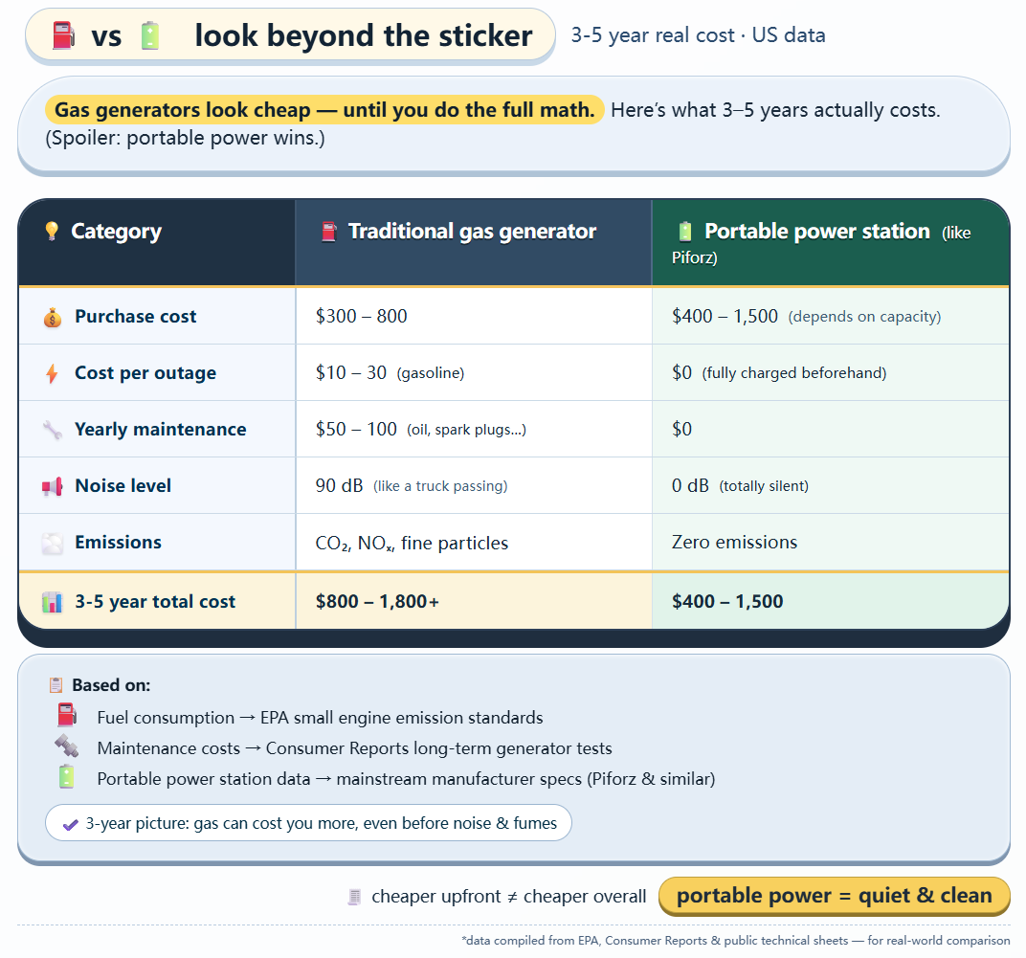
Task: Click the battery icon in Portable power station header
Action: [x=684, y=232]
